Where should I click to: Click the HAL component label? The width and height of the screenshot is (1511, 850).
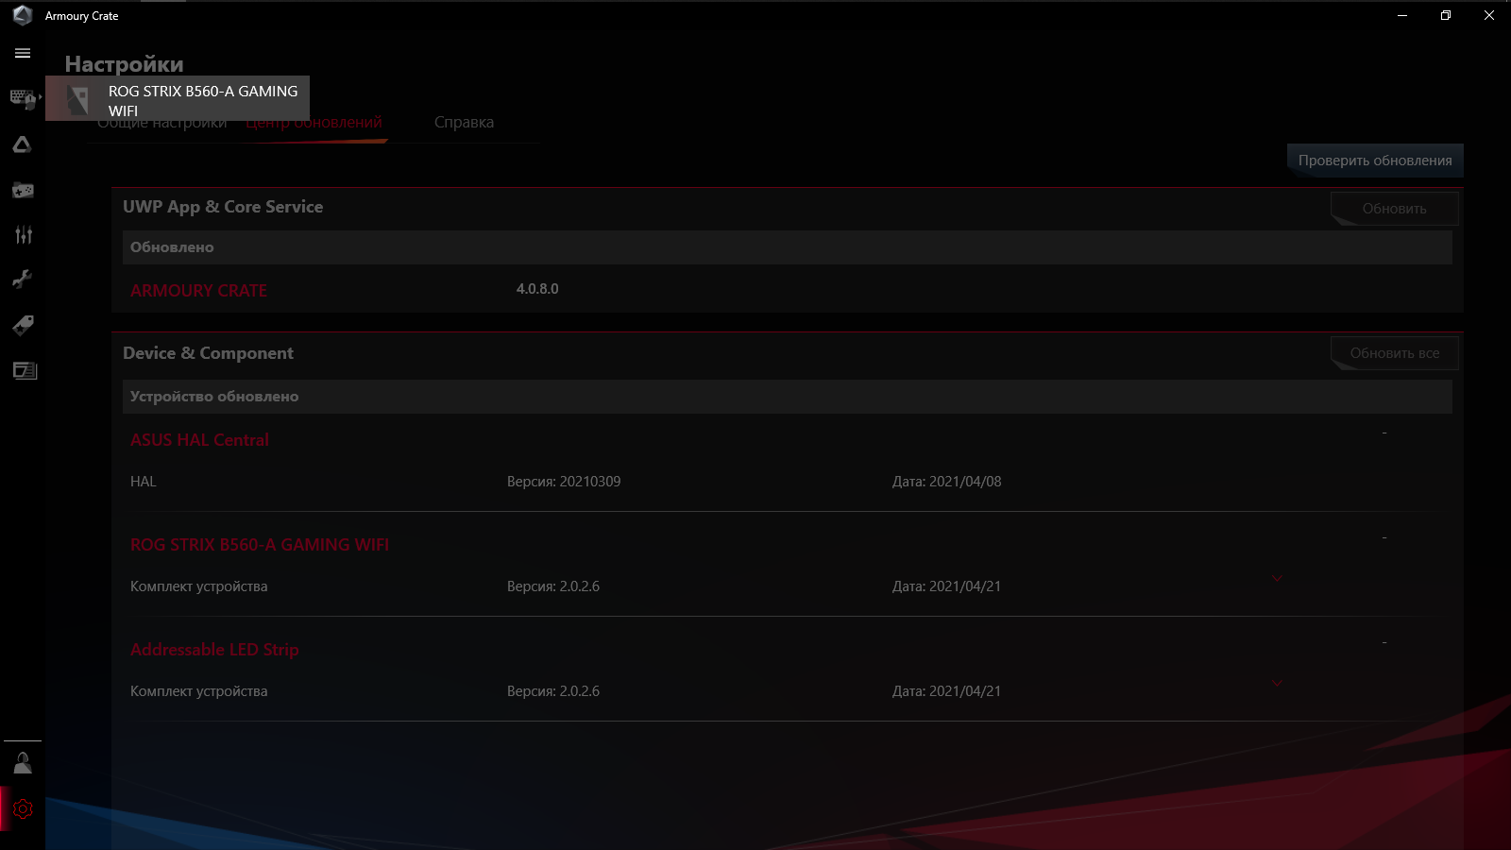click(144, 482)
